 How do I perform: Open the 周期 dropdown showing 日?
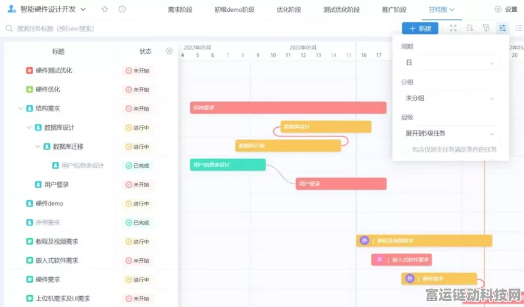click(x=450, y=63)
